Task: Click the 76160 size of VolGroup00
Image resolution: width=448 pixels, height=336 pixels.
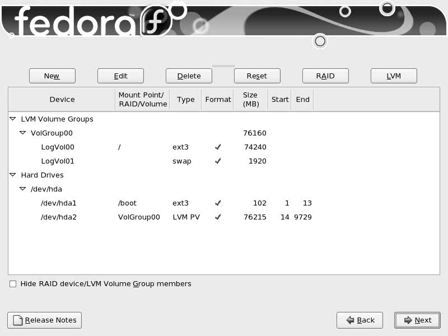Action: (x=255, y=133)
